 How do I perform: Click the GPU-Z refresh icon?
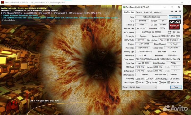[176, 11]
